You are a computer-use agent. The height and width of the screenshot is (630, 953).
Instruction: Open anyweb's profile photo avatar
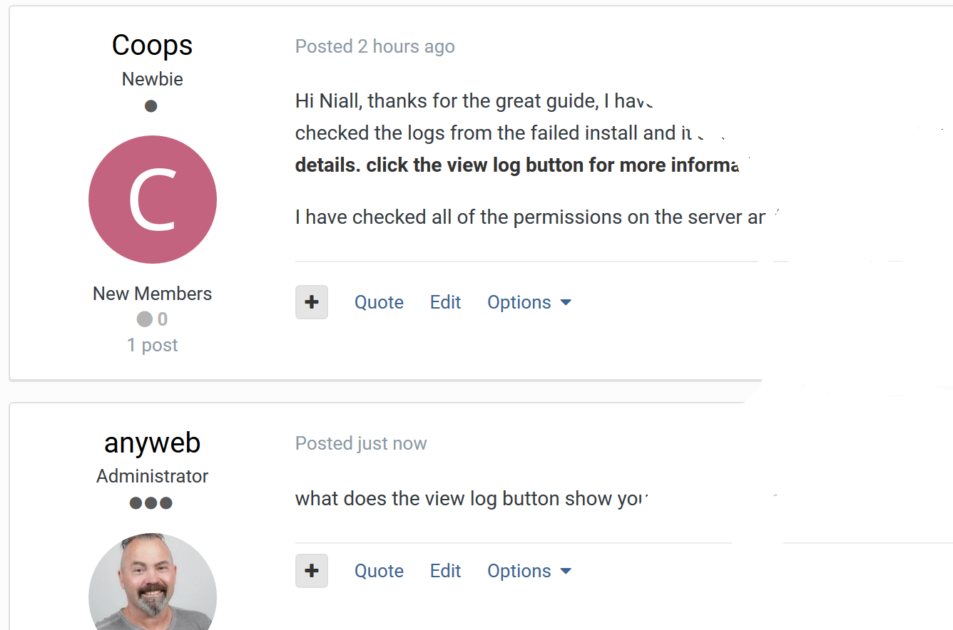tap(153, 582)
